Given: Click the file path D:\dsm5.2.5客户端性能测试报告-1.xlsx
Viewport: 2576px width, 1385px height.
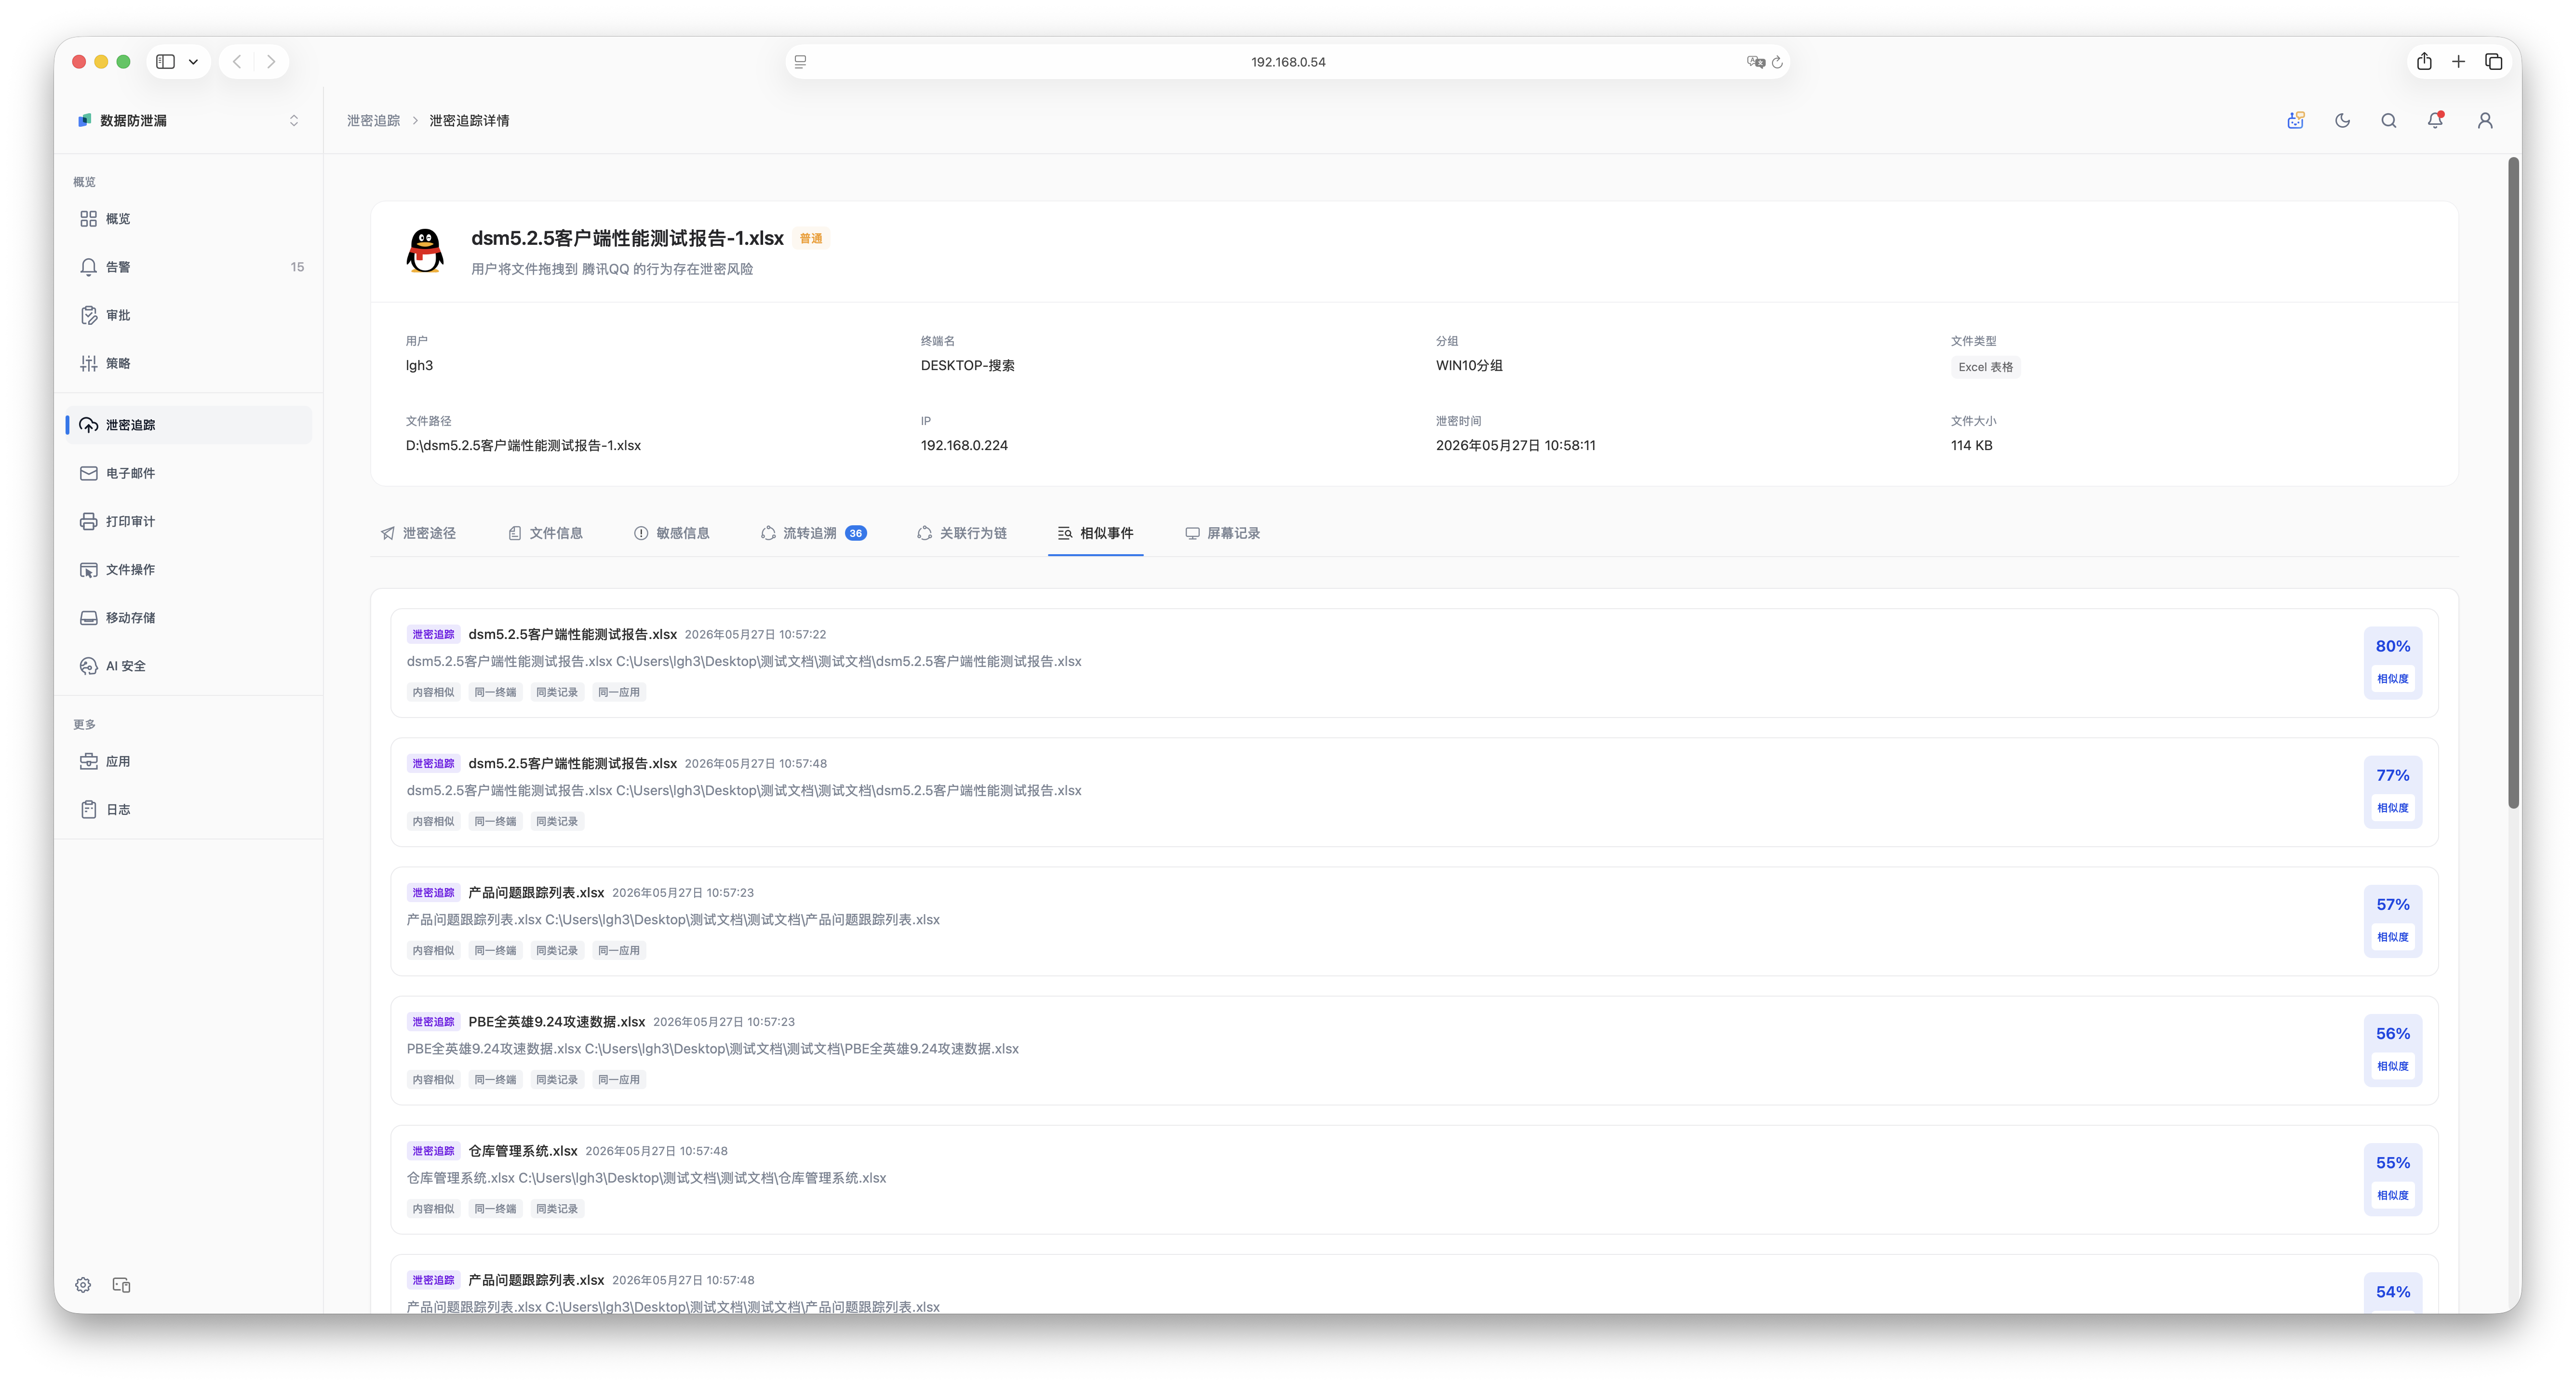Looking at the screenshot, I should [523, 445].
